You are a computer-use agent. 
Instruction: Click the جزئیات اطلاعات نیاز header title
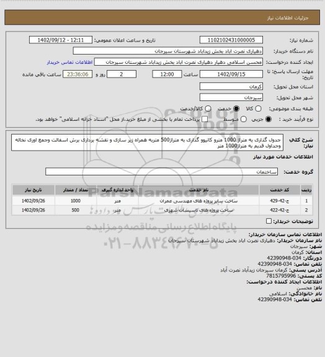pyautogui.click(x=288, y=18)
